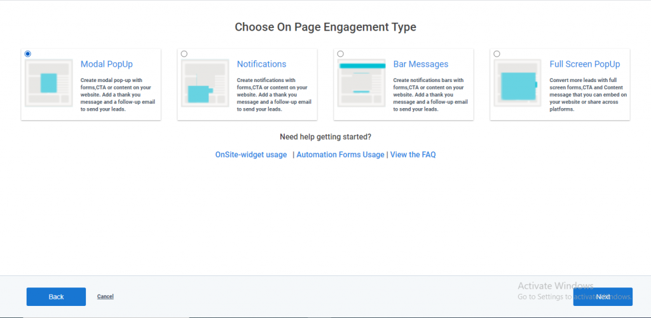
Task: Open the View the FAQ link
Action: click(x=413, y=155)
